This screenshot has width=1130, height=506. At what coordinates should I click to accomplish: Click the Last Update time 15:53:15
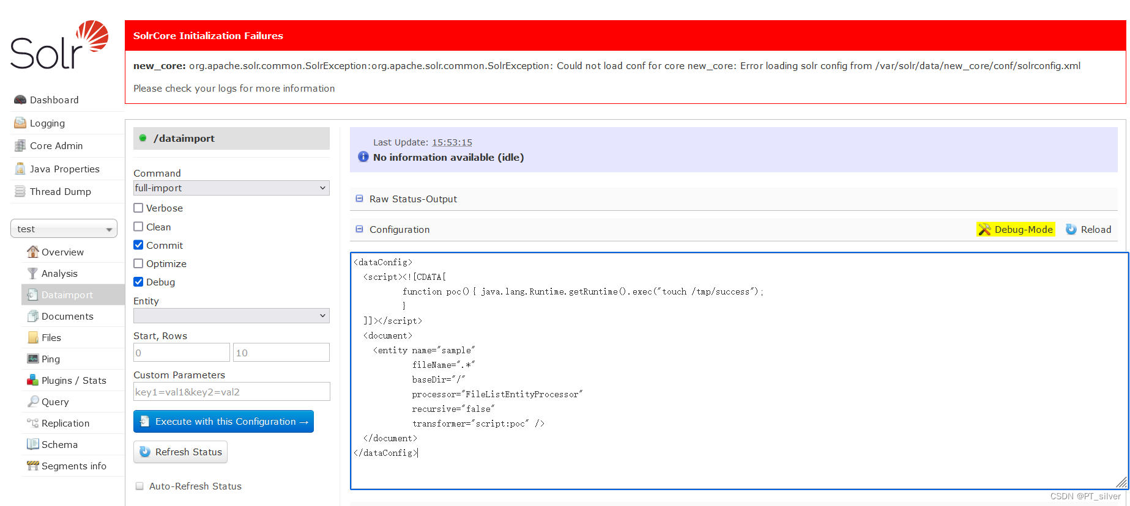(452, 142)
